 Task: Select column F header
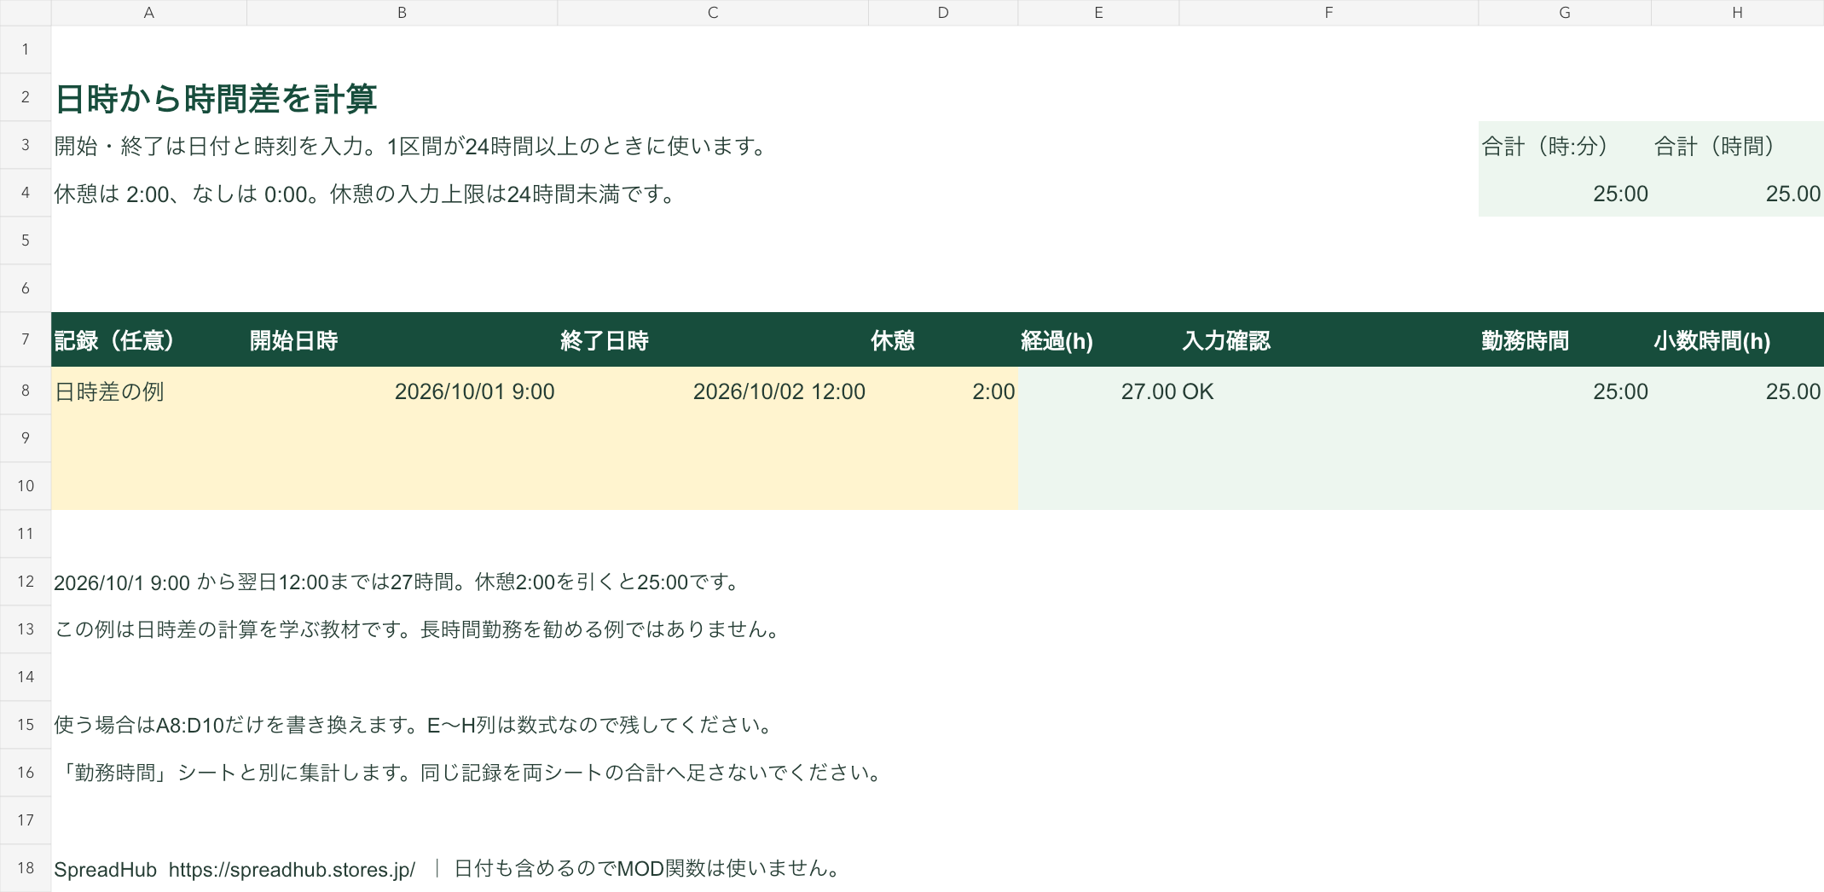1329,13
